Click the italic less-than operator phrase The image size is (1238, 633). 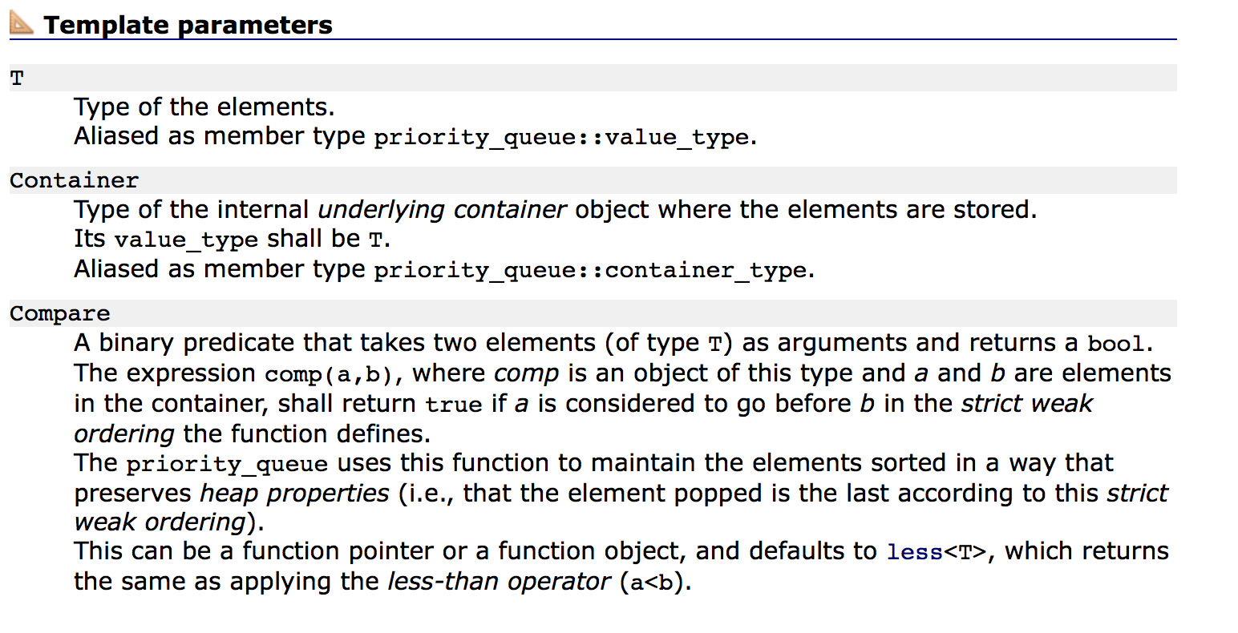point(499,582)
